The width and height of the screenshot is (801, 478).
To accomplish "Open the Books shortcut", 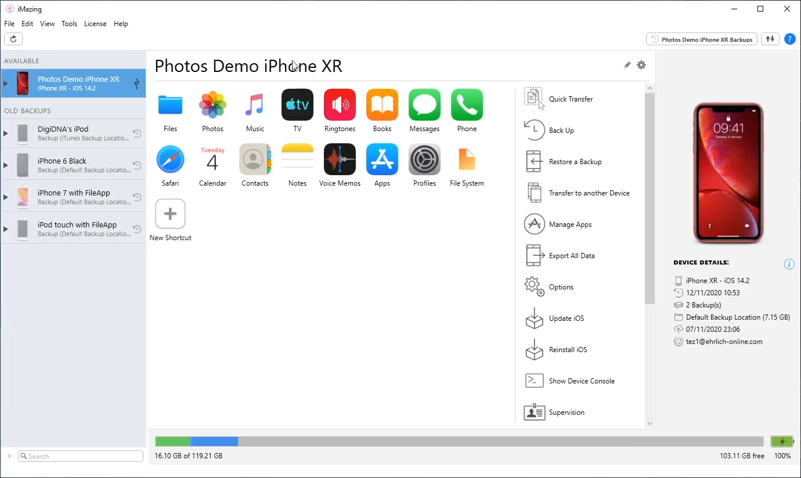I will click(x=382, y=105).
